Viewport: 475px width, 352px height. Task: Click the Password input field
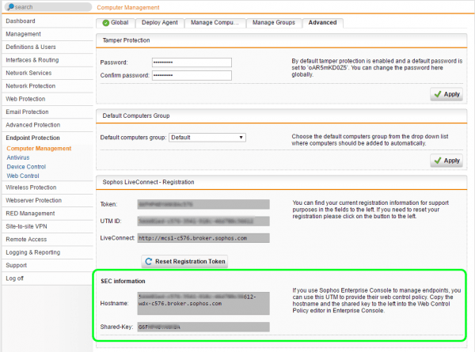192,62
